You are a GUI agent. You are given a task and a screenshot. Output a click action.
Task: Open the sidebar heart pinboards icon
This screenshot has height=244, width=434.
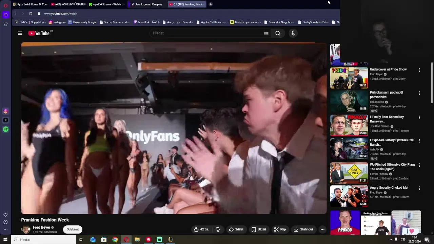[5, 215]
